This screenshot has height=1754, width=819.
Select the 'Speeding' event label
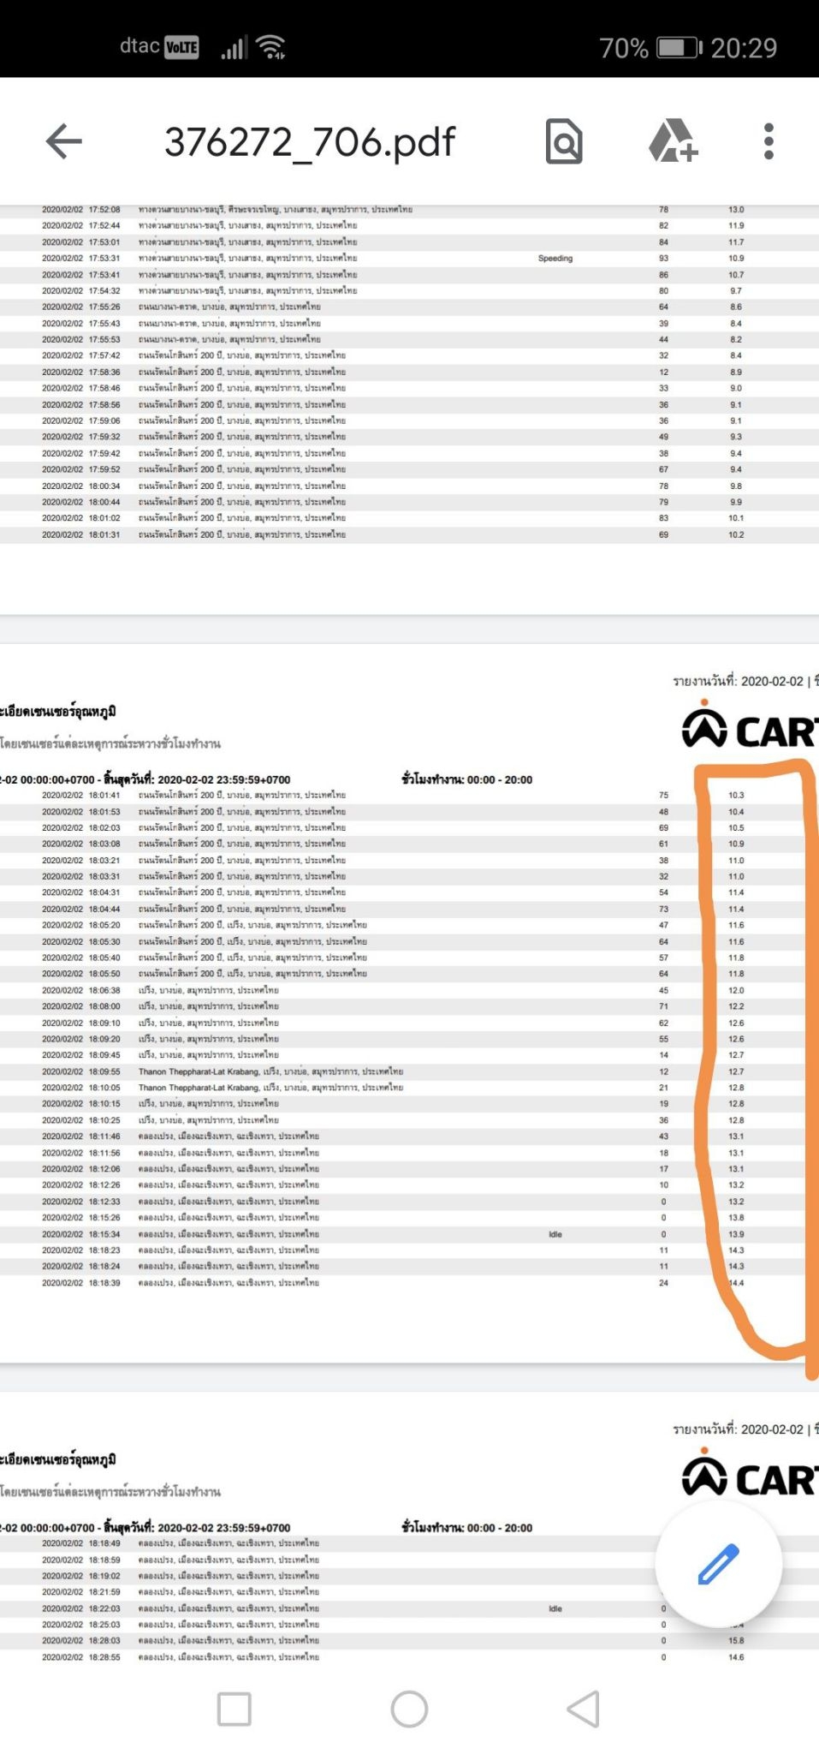click(x=555, y=258)
